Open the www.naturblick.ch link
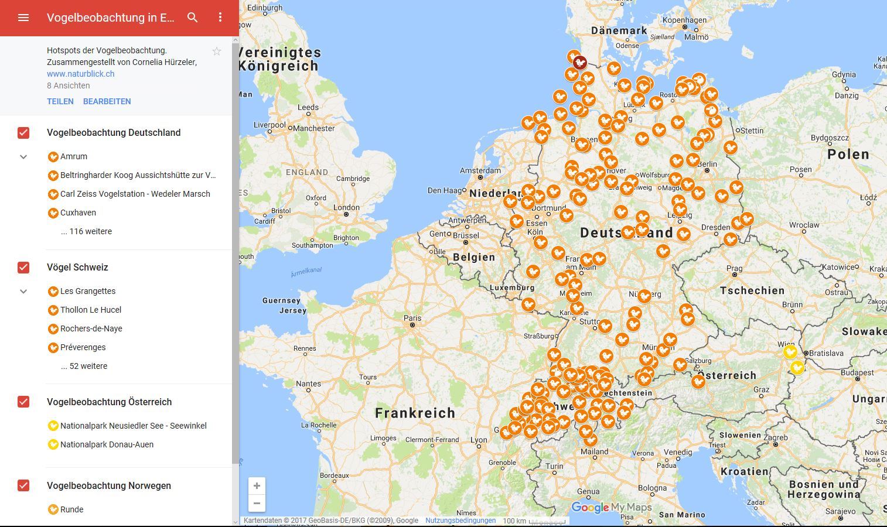This screenshot has width=887, height=527. (81, 74)
